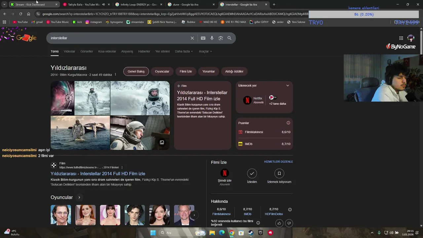This screenshot has height=238, width=423.
Task: Open options for fullhdfilmizlesene result
Action: (122, 168)
